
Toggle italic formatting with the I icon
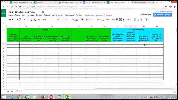pyautogui.click(x=70, y=19)
